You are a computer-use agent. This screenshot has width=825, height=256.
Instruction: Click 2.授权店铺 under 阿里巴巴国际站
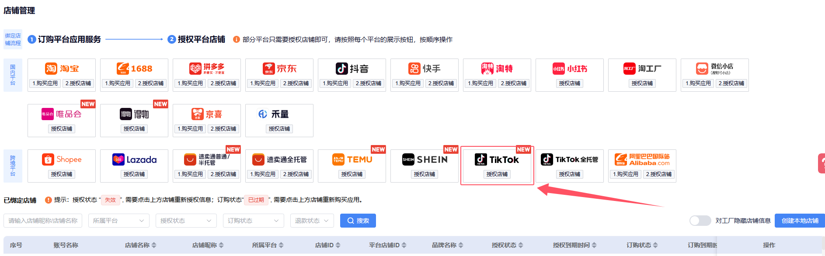tap(659, 174)
